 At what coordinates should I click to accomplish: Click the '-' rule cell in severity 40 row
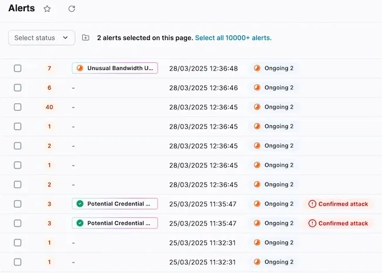tap(73, 107)
